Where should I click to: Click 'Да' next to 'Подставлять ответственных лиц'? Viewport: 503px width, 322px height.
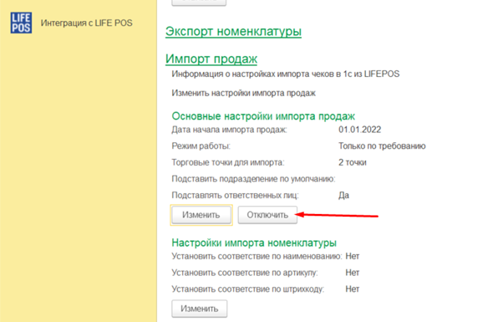click(343, 195)
